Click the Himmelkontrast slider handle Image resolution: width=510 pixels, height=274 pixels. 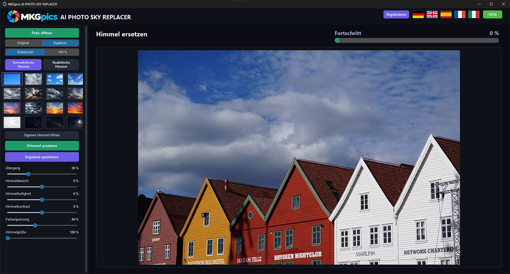pos(42,212)
